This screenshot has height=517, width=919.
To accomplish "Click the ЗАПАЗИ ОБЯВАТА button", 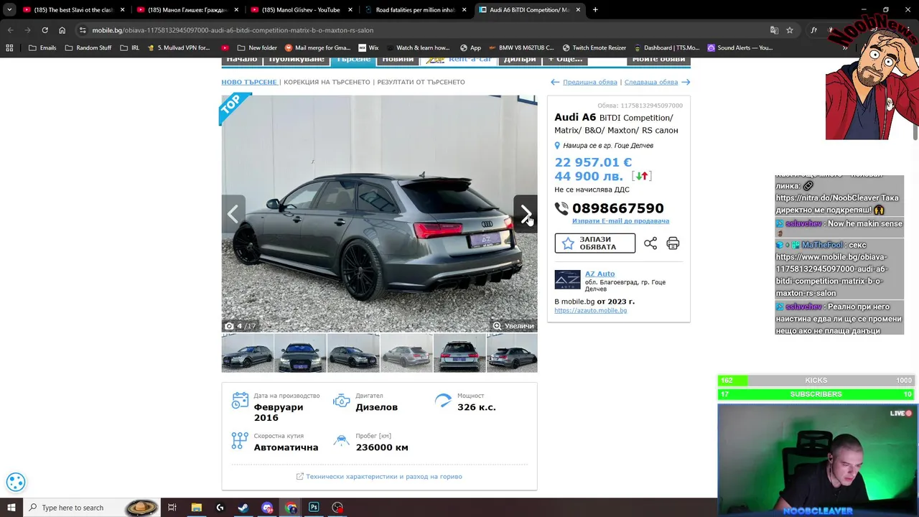I will 594,243.
